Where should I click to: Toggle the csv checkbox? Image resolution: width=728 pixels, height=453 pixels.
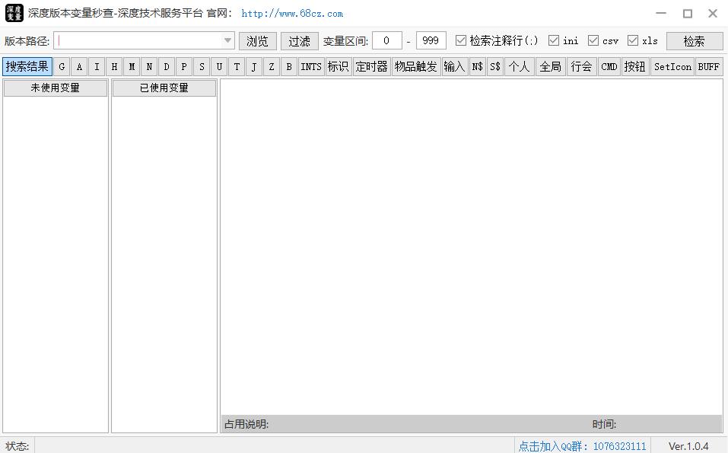pos(593,40)
